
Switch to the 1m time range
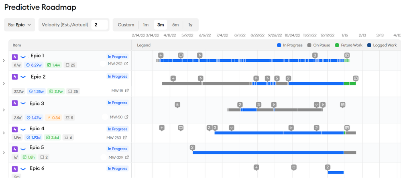click(146, 25)
